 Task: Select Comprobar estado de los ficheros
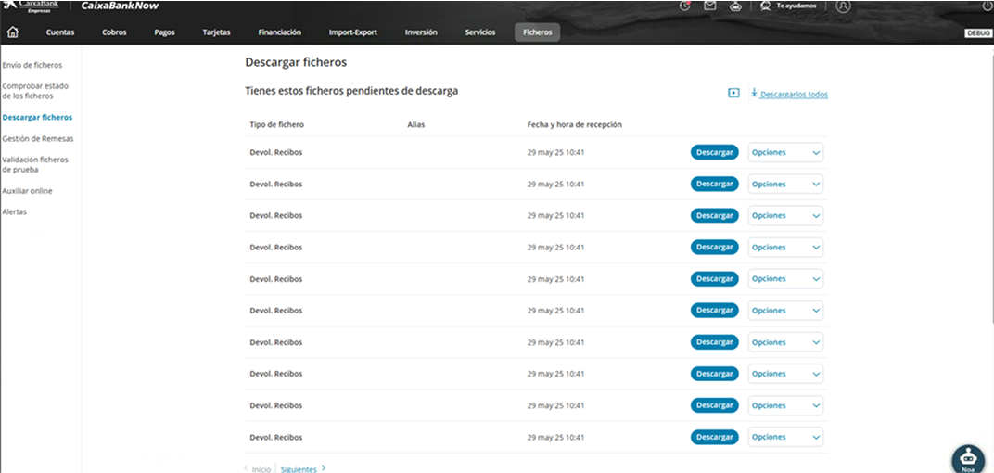click(x=35, y=91)
